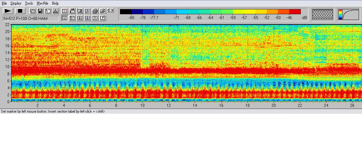
Task: Open the Tools menu
Action: (x=29, y=3)
